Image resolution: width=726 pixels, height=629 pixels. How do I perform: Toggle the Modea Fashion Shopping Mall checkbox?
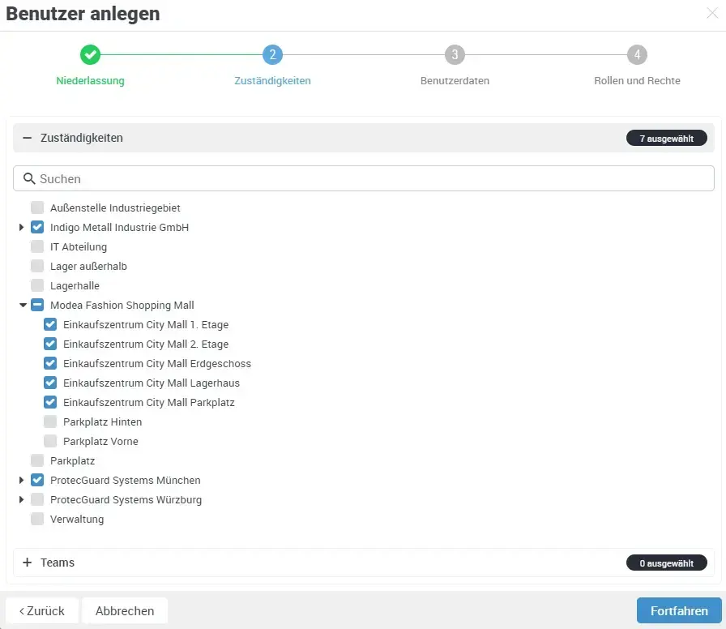point(37,305)
